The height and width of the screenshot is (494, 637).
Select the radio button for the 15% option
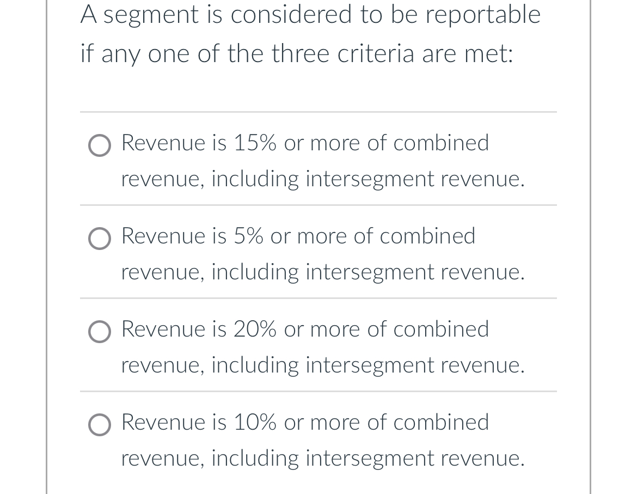(100, 145)
